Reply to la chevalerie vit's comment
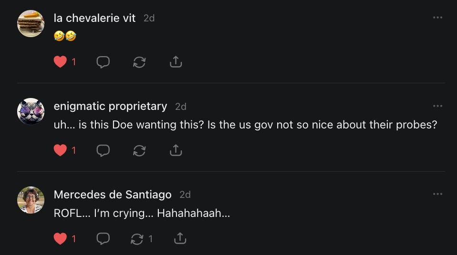Viewport: 457px width, 255px height. [x=103, y=62]
